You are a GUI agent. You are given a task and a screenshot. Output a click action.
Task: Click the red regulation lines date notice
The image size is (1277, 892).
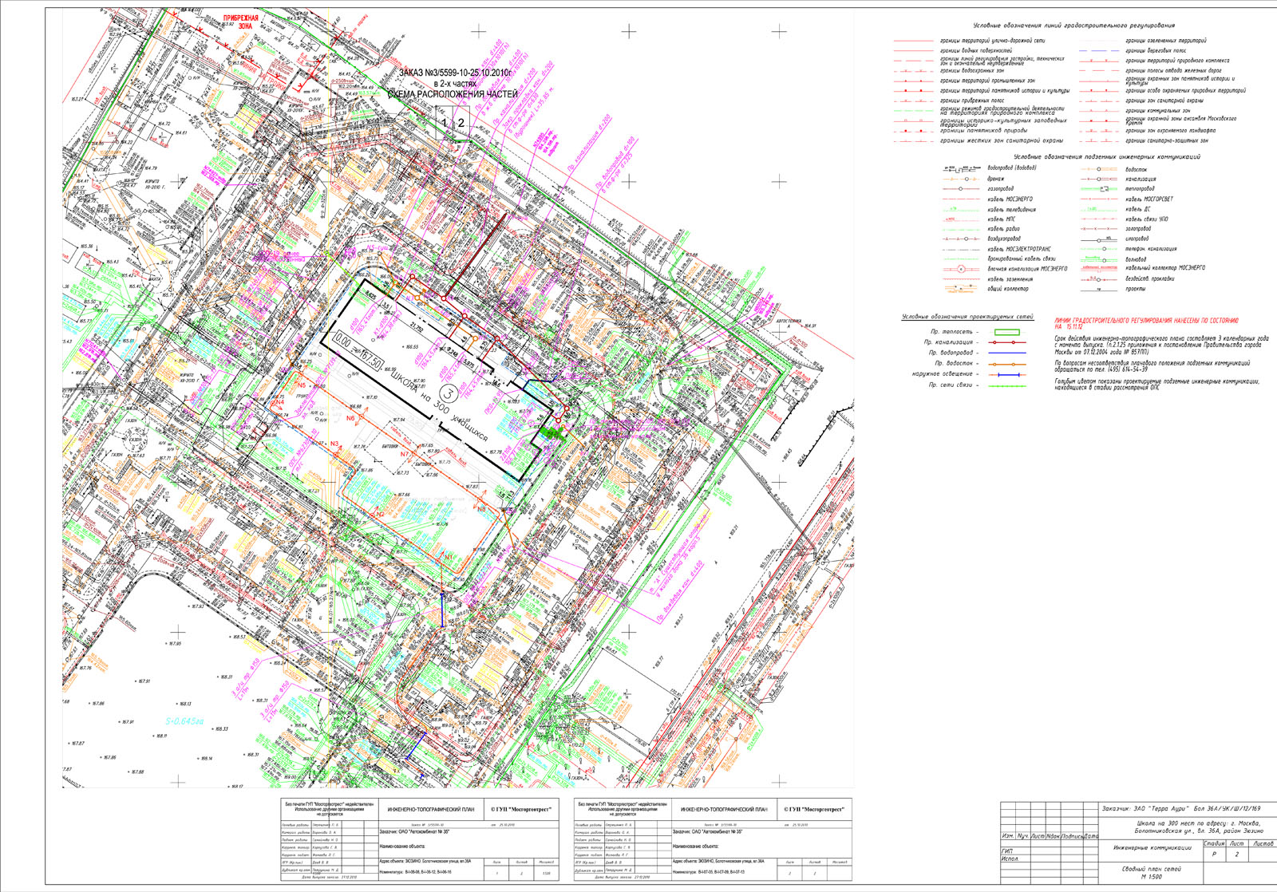click(x=1146, y=323)
